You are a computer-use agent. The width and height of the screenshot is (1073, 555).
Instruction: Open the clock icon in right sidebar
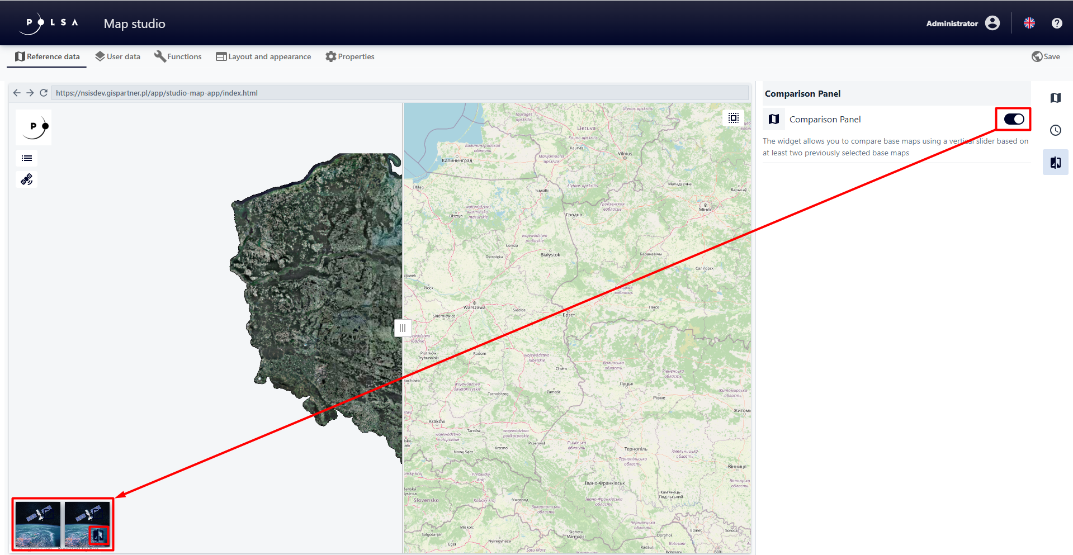point(1055,130)
